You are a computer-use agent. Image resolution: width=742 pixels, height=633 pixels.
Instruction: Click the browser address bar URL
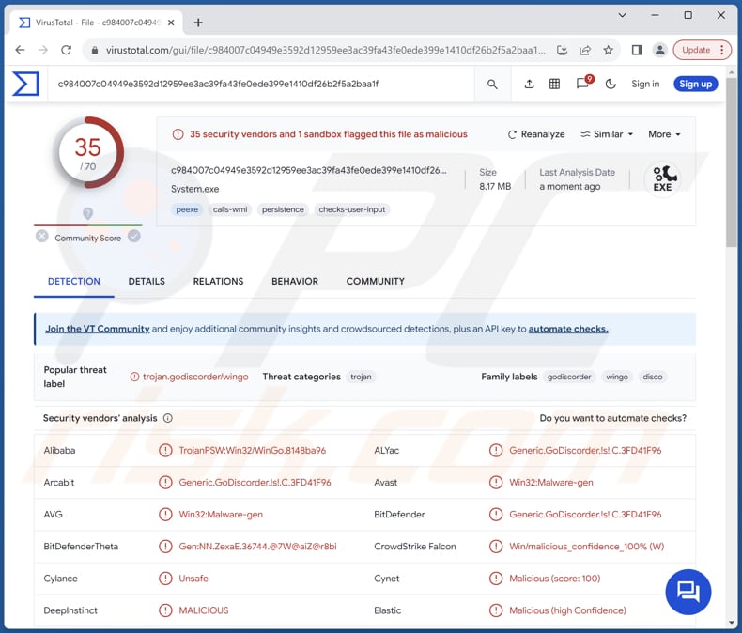pyautogui.click(x=326, y=50)
